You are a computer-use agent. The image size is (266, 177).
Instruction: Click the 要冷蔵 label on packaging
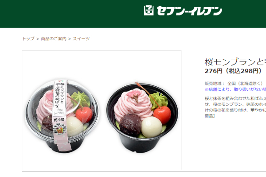pos(59,120)
